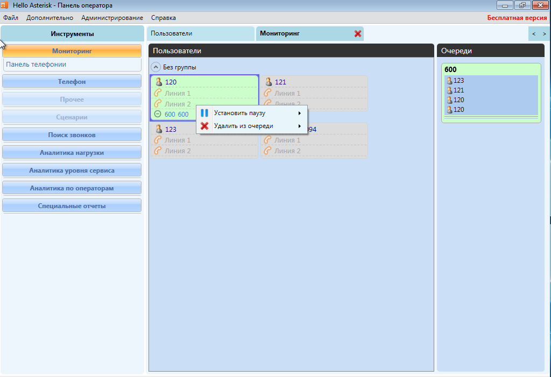
Task: Click the queue membership icon beside 600 under user 120
Action: [158, 114]
